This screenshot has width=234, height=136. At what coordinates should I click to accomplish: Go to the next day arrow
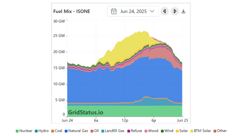tap(175, 11)
